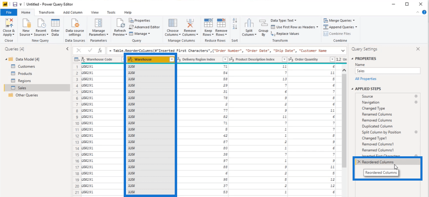Click the Remove Rows icon

[x=221, y=23]
